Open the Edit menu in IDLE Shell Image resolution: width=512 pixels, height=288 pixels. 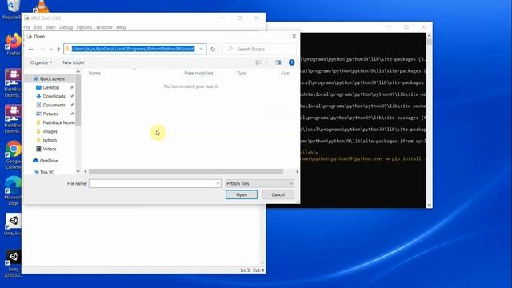tap(38, 27)
